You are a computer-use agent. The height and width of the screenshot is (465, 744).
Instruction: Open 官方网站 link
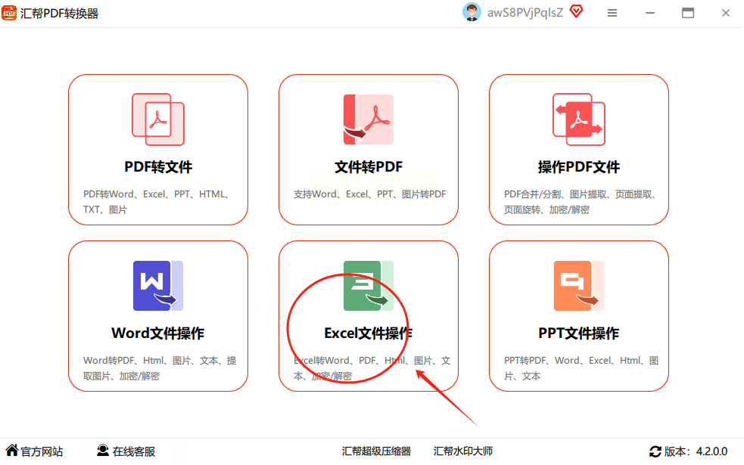tap(35, 451)
